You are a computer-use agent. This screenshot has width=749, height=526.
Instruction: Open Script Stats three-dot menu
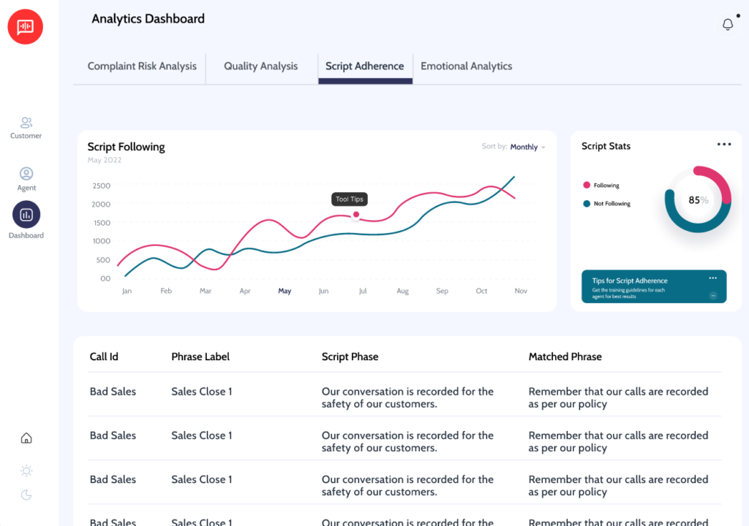[x=723, y=145]
